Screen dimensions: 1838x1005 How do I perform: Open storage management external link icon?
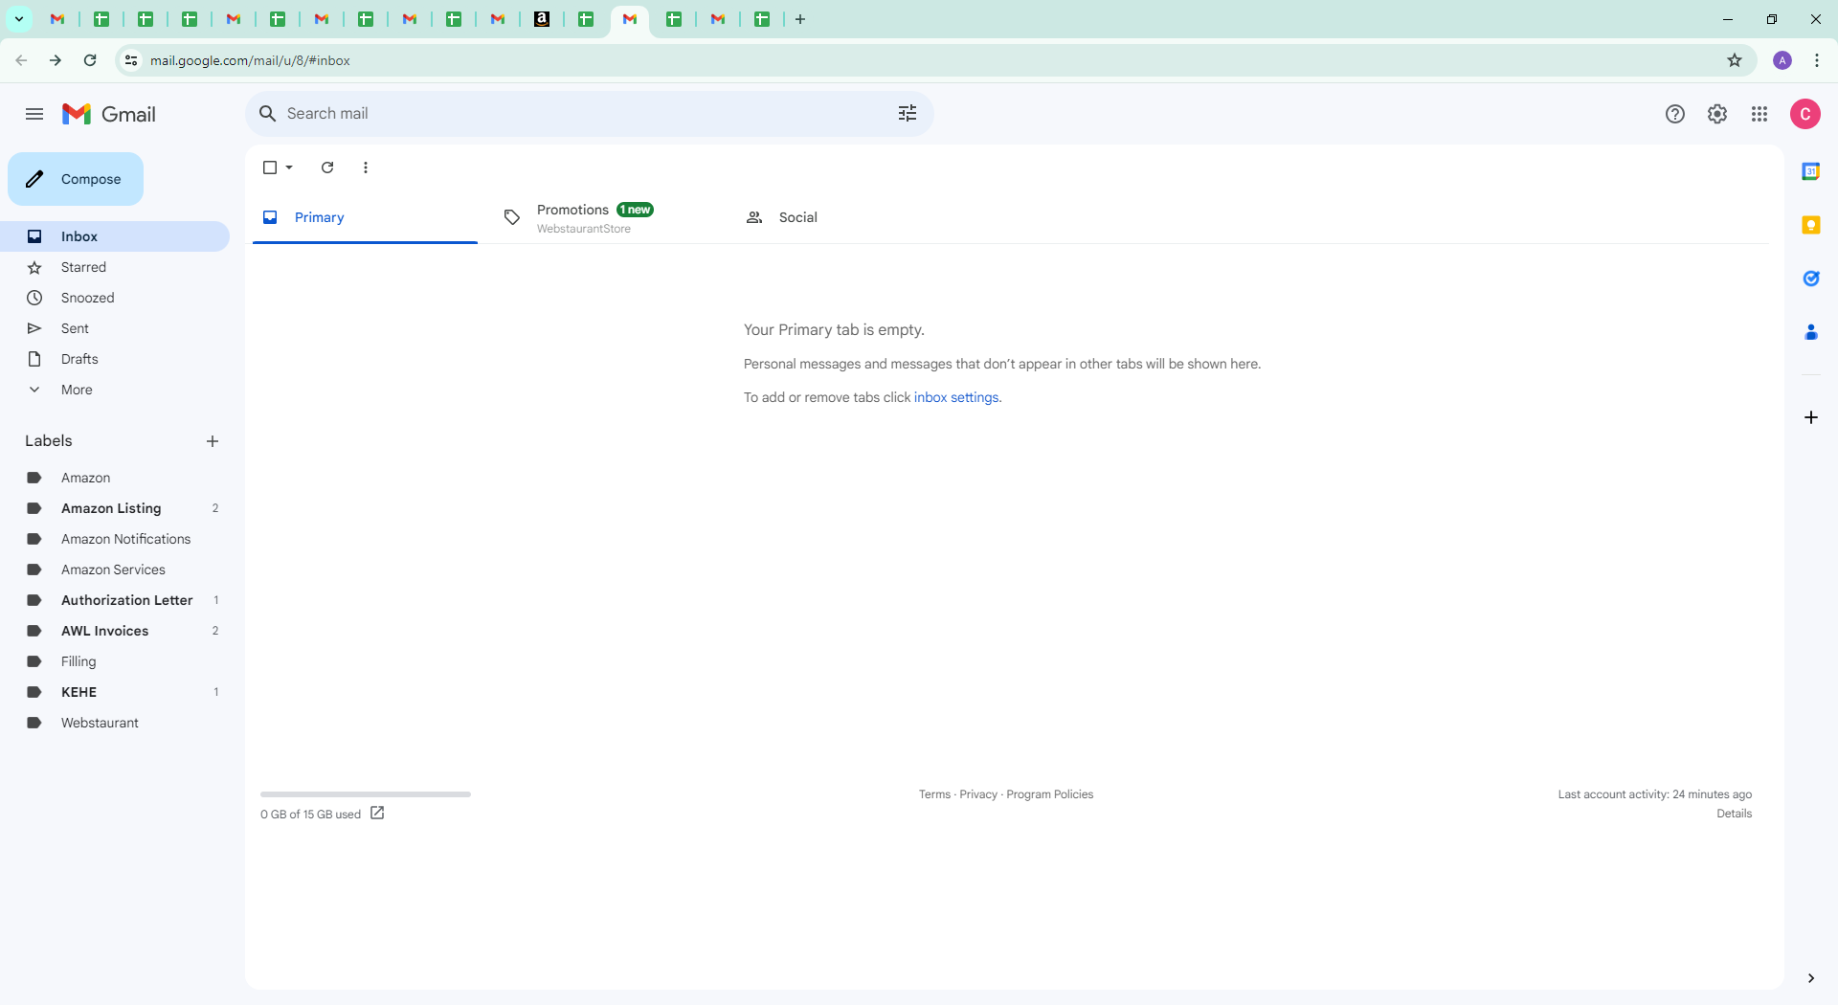coord(377,813)
